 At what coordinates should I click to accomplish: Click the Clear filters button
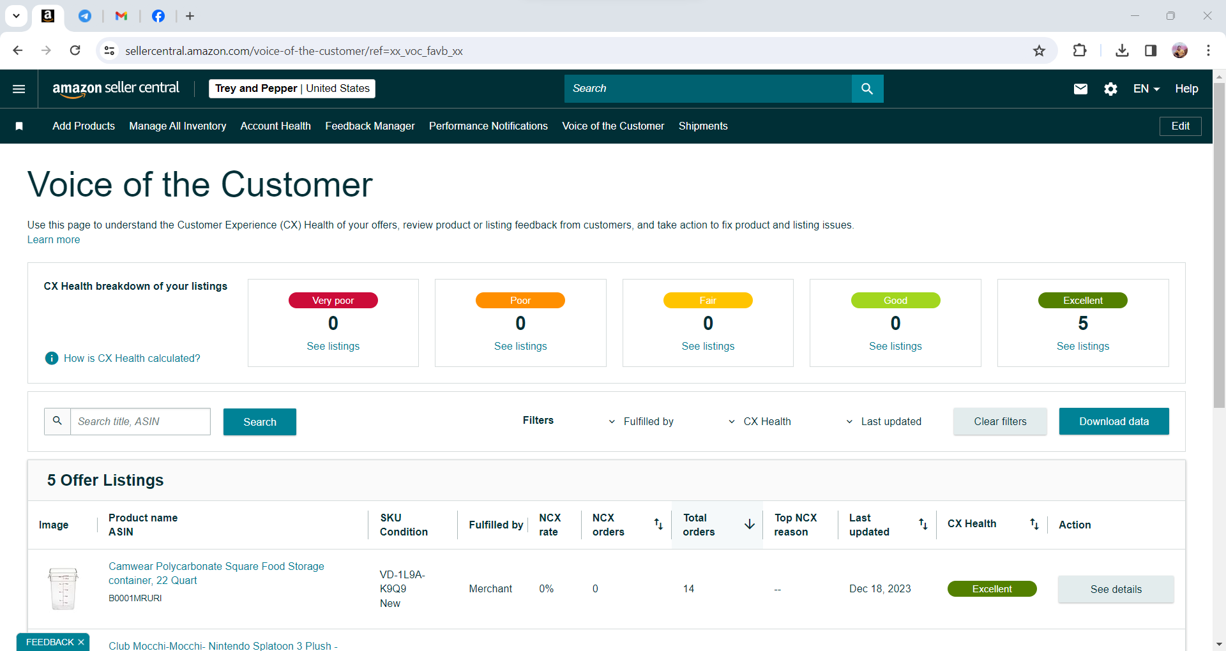pyautogui.click(x=1000, y=422)
